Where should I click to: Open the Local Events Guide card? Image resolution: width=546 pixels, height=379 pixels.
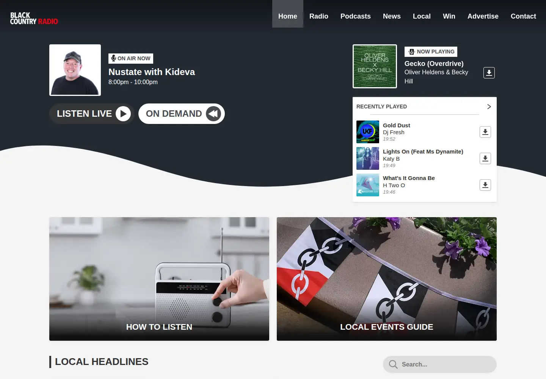pos(387,279)
